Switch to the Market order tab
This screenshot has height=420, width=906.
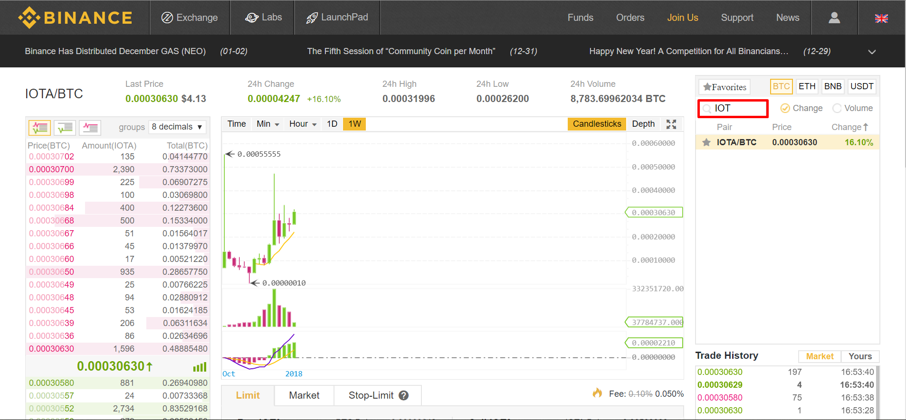click(x=304, y=395)
